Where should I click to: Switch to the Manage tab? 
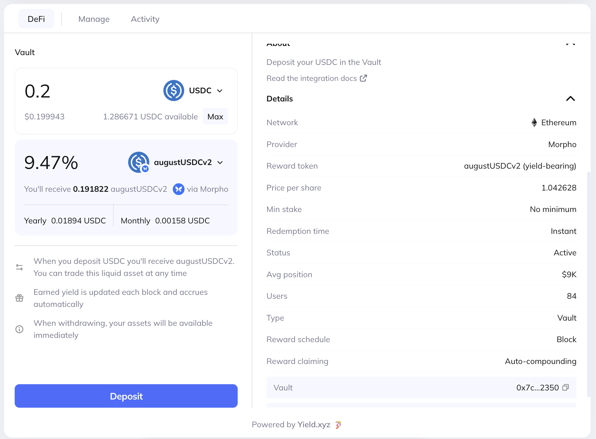coord(94,19)
